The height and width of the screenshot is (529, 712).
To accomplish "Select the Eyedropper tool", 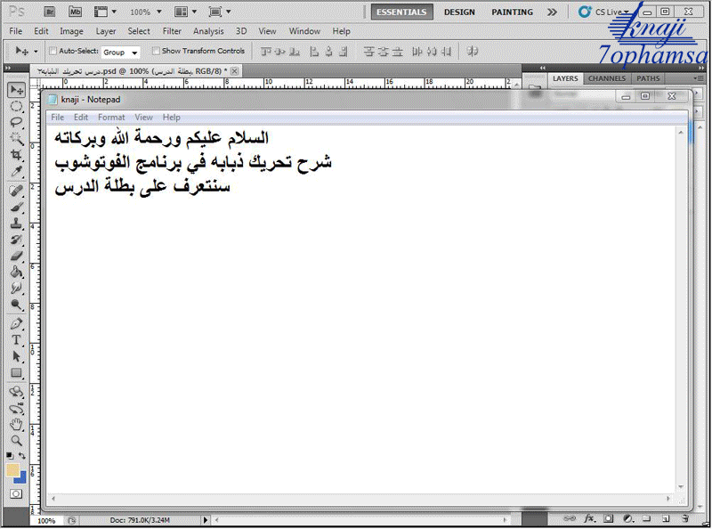I will 16,170.
